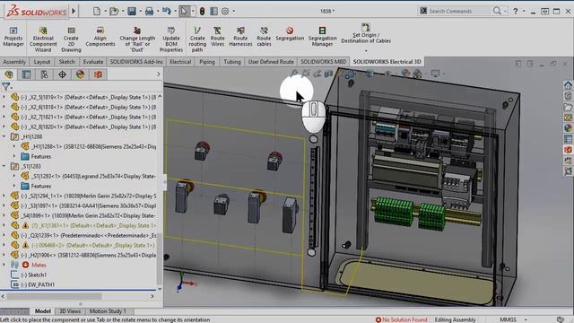Open the DisplayManager color sphere tab
This screenshot has height=323, width=574.
80,74
